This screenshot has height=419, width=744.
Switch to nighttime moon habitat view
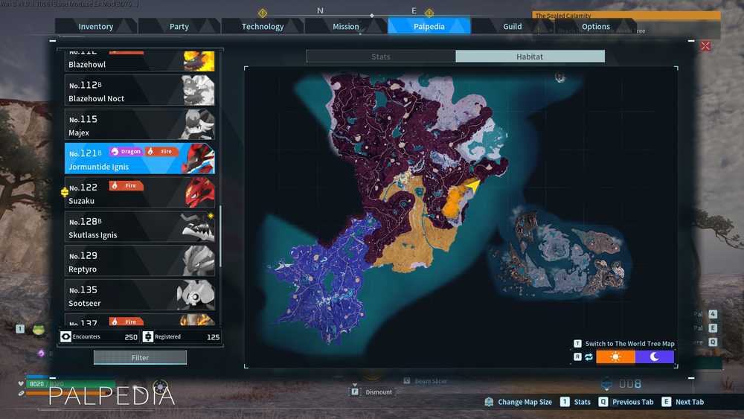[x=654, y=356]
